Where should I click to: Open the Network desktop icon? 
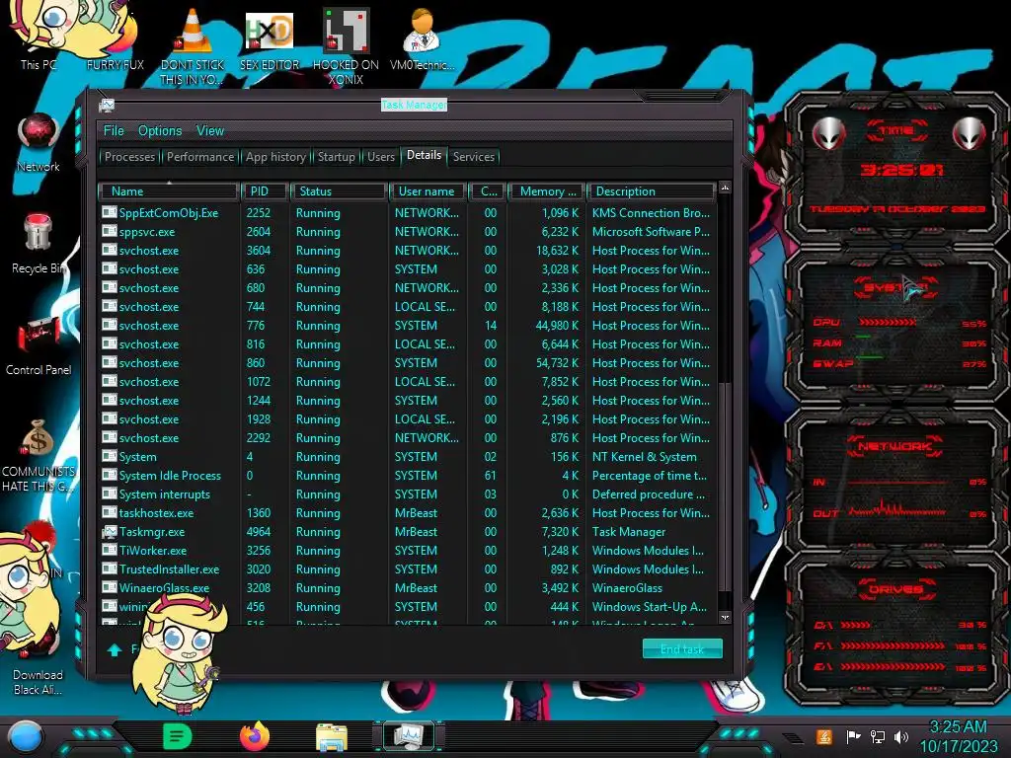39,143
